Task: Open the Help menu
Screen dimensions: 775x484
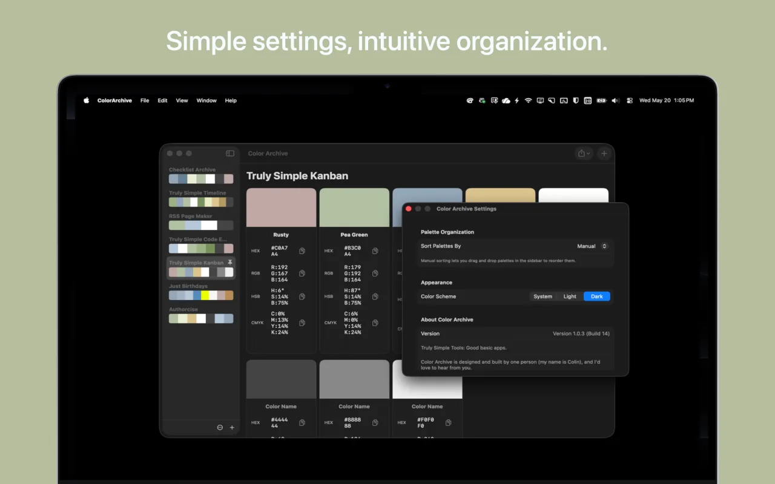Action: (231, 100)
